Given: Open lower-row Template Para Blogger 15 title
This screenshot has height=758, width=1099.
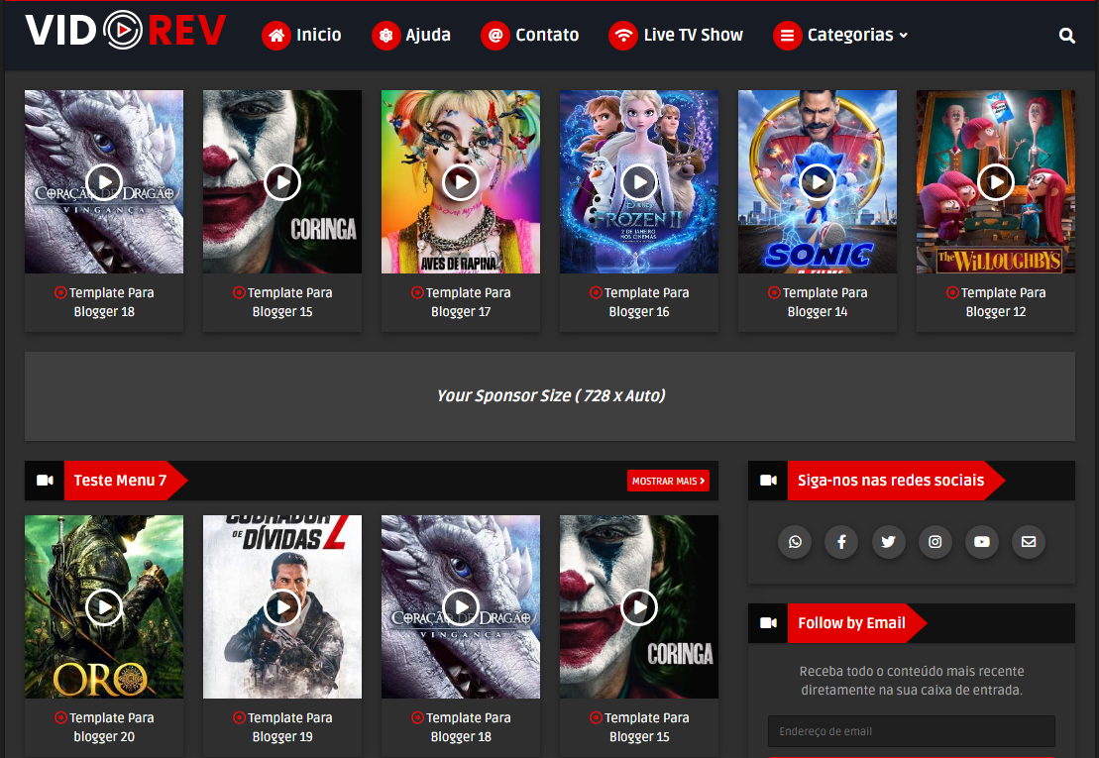Looking at the screenshot, I should (639, 727).
